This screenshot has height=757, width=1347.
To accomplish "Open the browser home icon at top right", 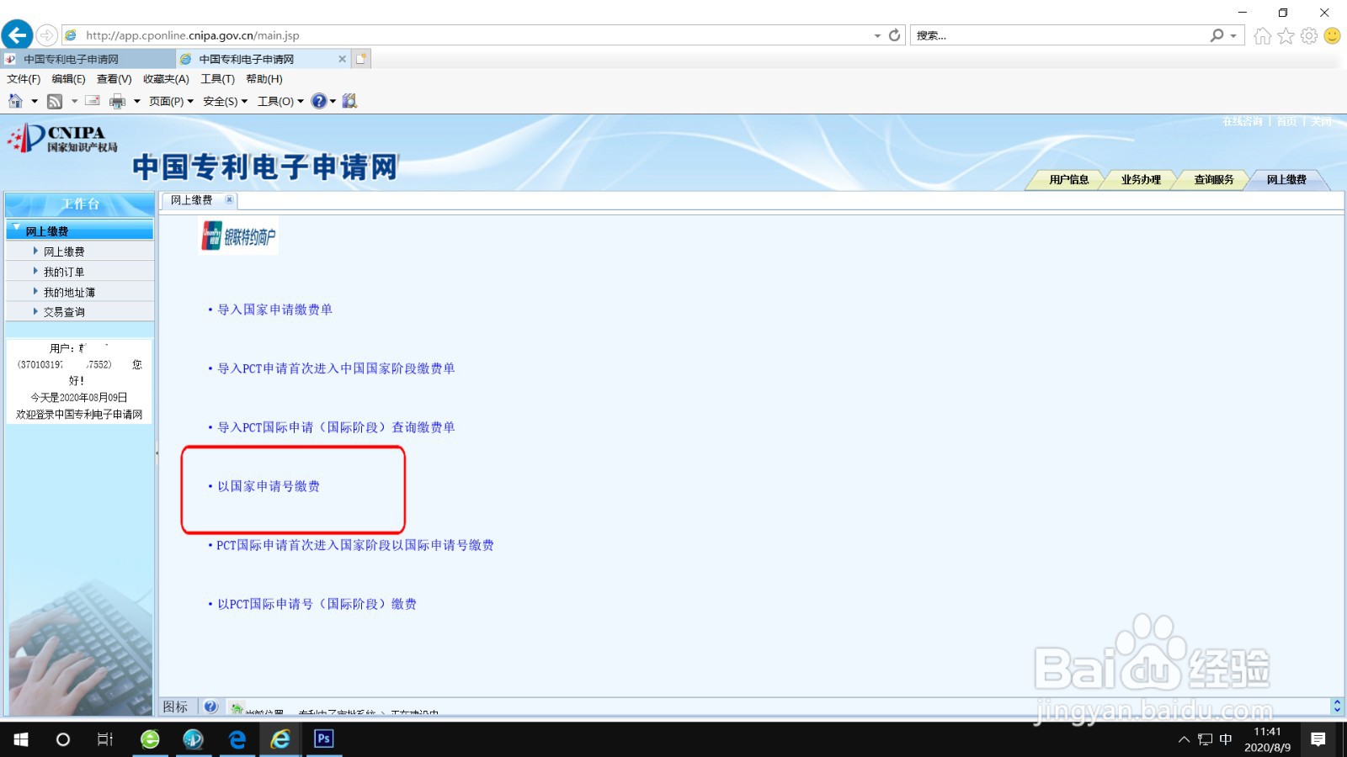I will 1262,35.
